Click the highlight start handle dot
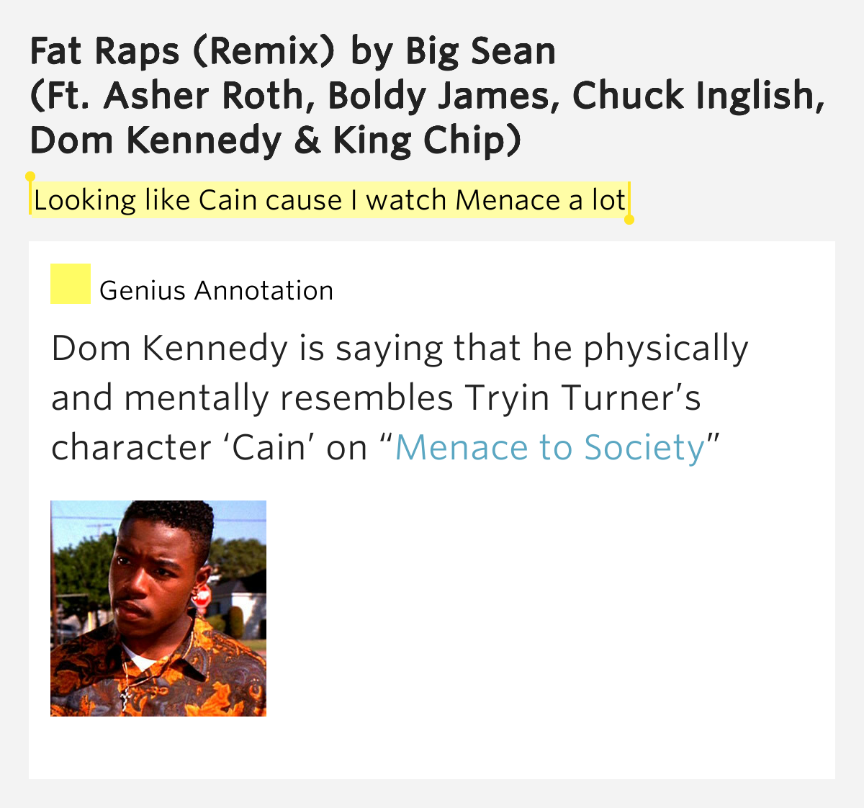The image size is (864, 808). click(x=30, y=176)
